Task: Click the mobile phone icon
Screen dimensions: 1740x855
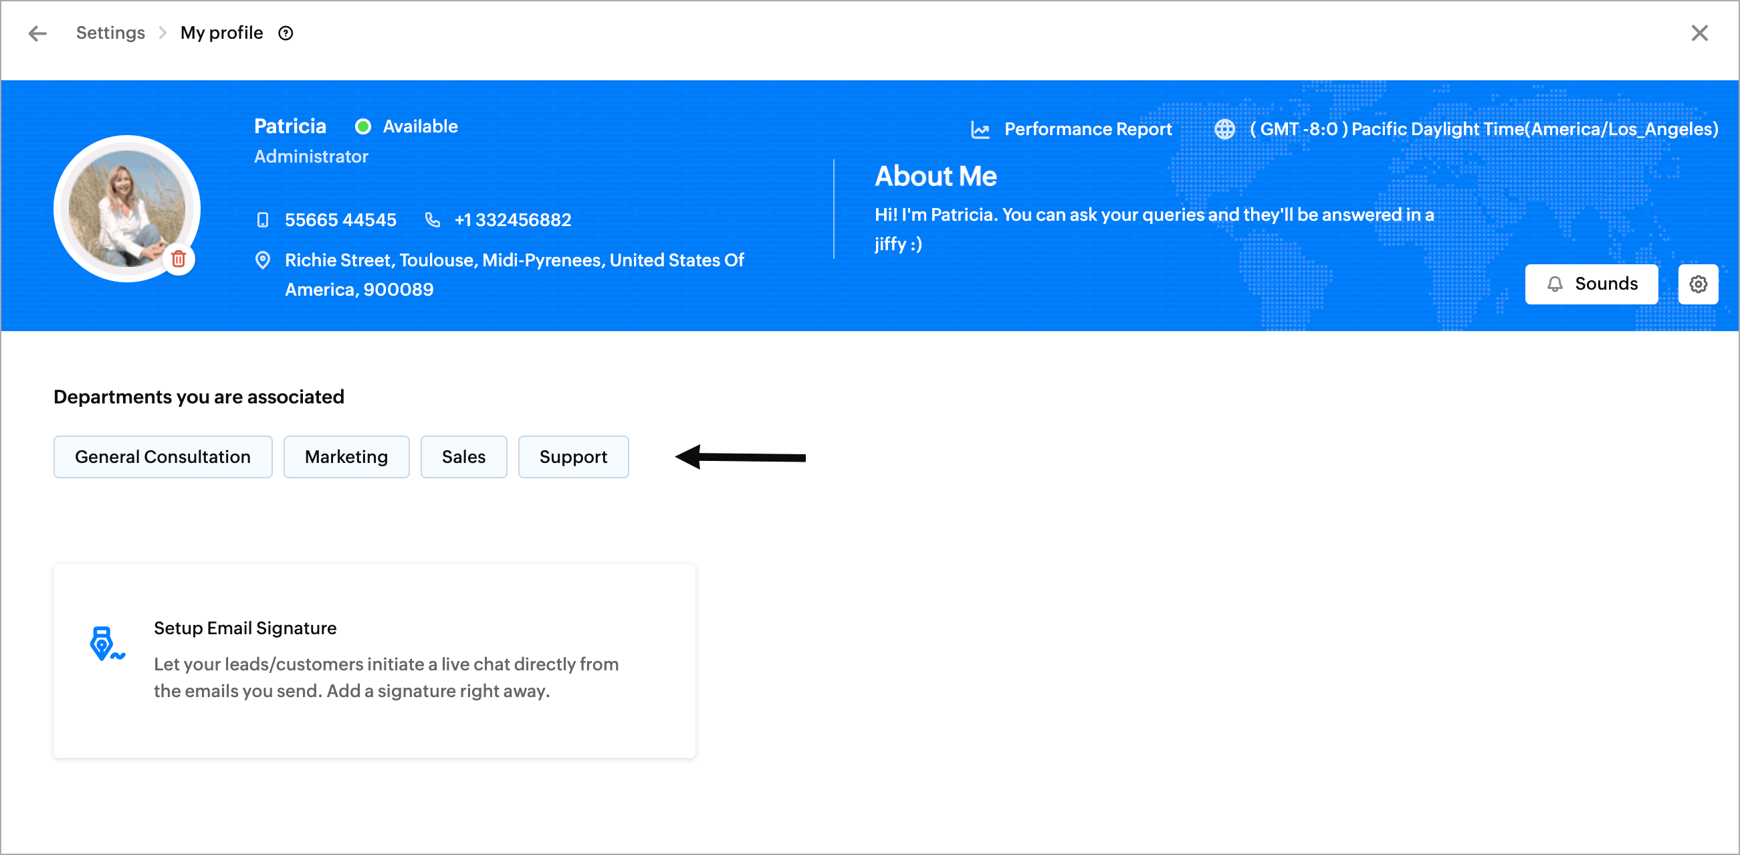Action: [263, 219]
